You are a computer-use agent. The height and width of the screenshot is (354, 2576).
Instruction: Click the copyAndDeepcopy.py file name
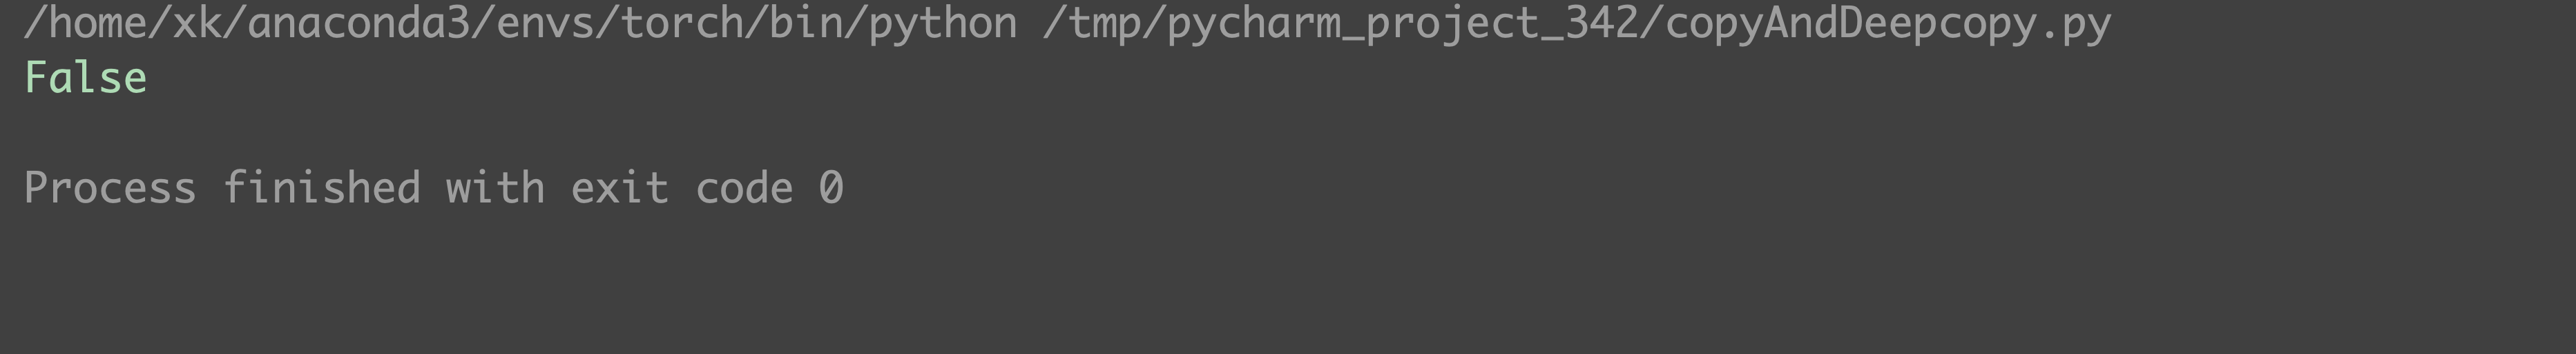1888,24
